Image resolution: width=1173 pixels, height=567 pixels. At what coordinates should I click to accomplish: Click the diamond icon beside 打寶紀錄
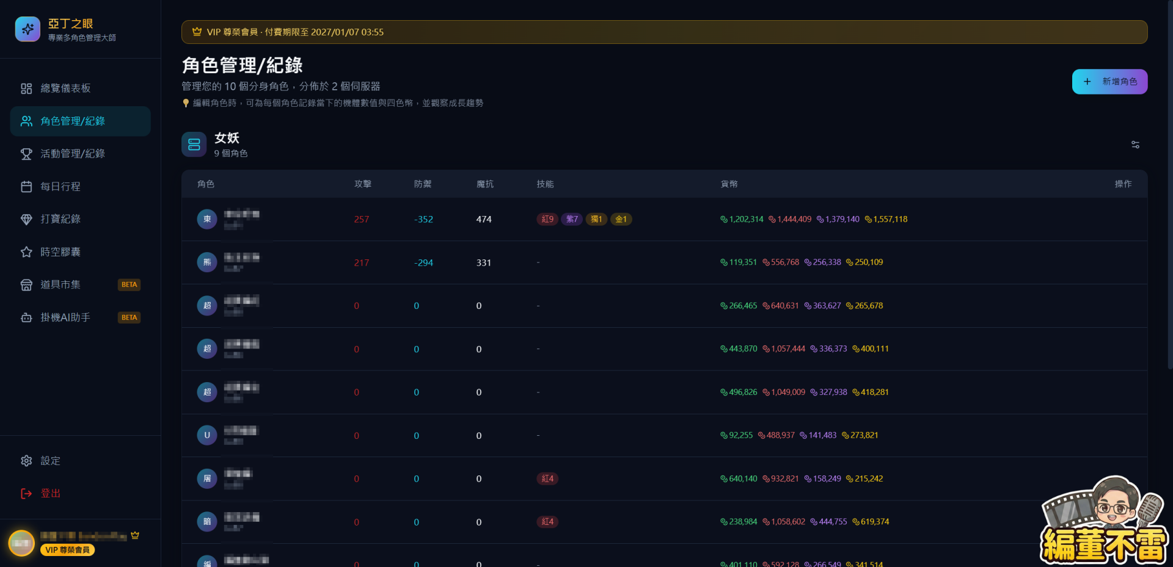pos(26,219)
